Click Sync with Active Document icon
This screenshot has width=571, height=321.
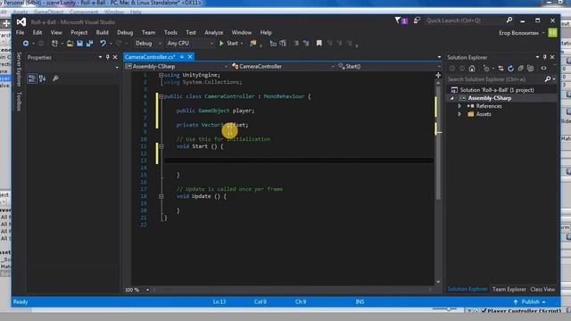[x=501, y=68]
